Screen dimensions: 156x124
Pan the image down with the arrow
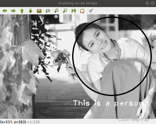tap(31, 11)
